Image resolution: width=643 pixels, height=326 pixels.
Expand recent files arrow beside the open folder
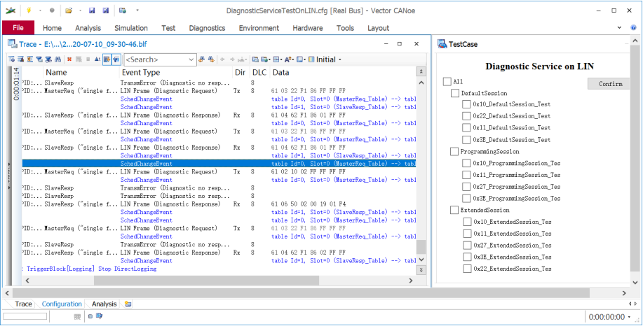pos(80,10)
